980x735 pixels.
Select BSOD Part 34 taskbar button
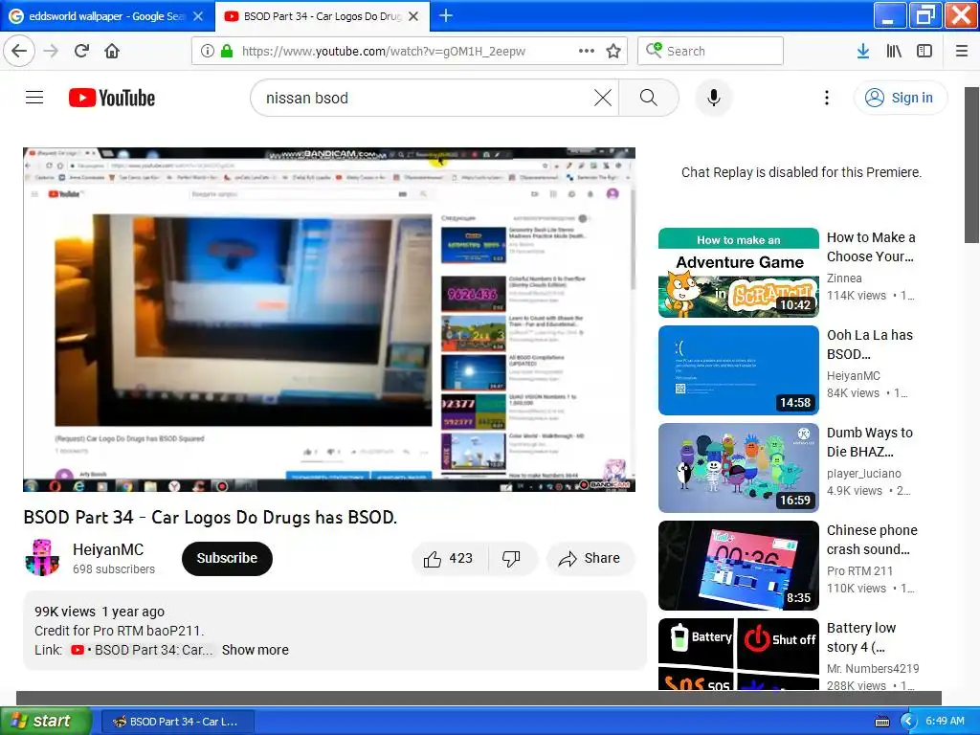(177, 722)
